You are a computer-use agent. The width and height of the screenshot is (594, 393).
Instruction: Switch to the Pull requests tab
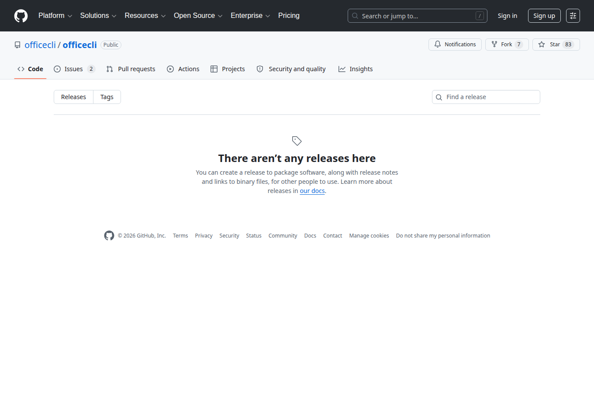[x=131, y=69]
